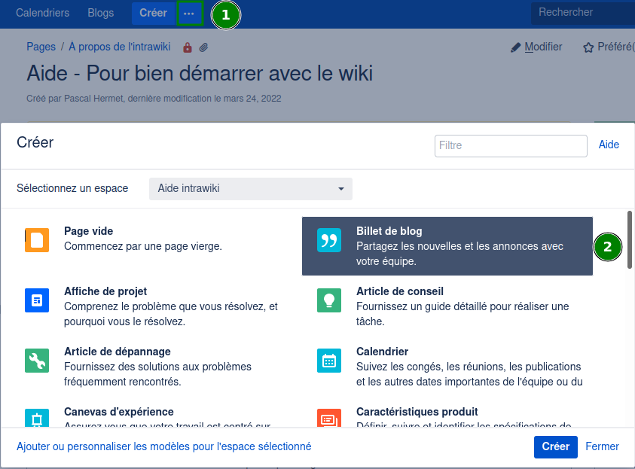Open the Calendriers menu item
The width and height of the screenshot is (635, 469).
42,13
